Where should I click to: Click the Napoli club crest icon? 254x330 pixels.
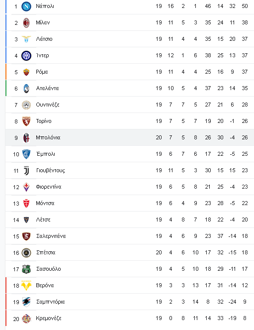click(x=26, y=6)
